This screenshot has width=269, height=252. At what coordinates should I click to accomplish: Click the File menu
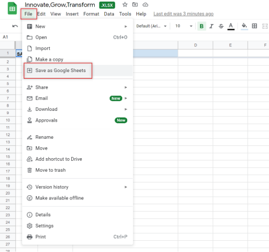(x=28, y=14)
